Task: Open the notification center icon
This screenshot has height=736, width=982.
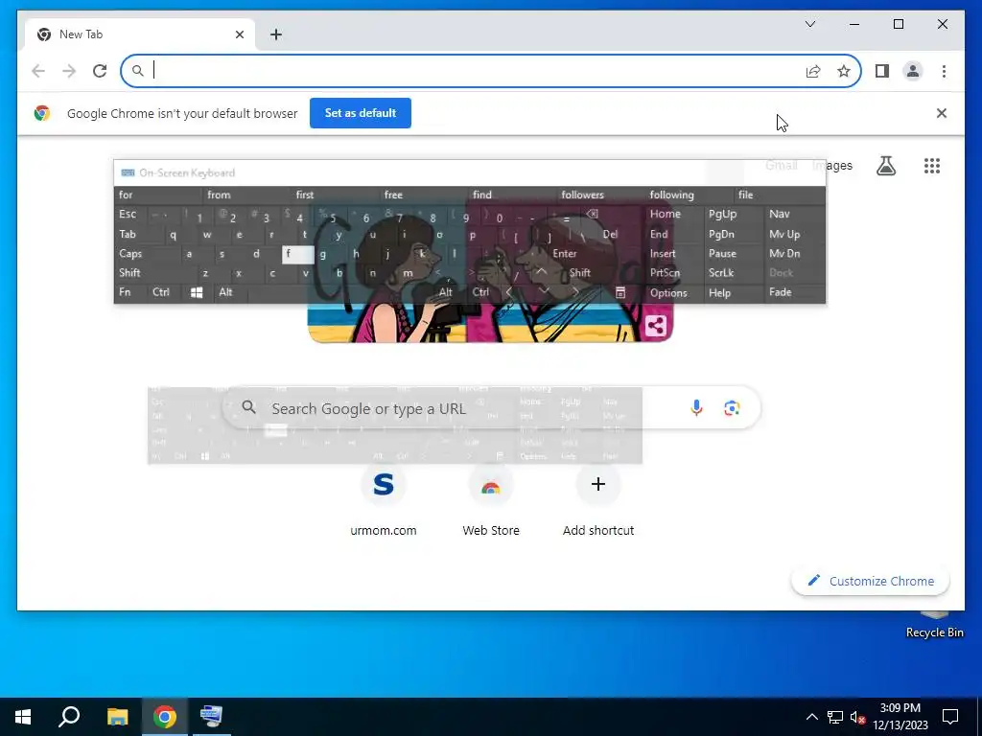Action: (x=950, y=717)
